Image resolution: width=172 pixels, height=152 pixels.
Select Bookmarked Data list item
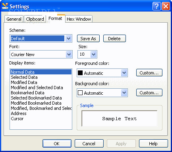coord(41,93)
